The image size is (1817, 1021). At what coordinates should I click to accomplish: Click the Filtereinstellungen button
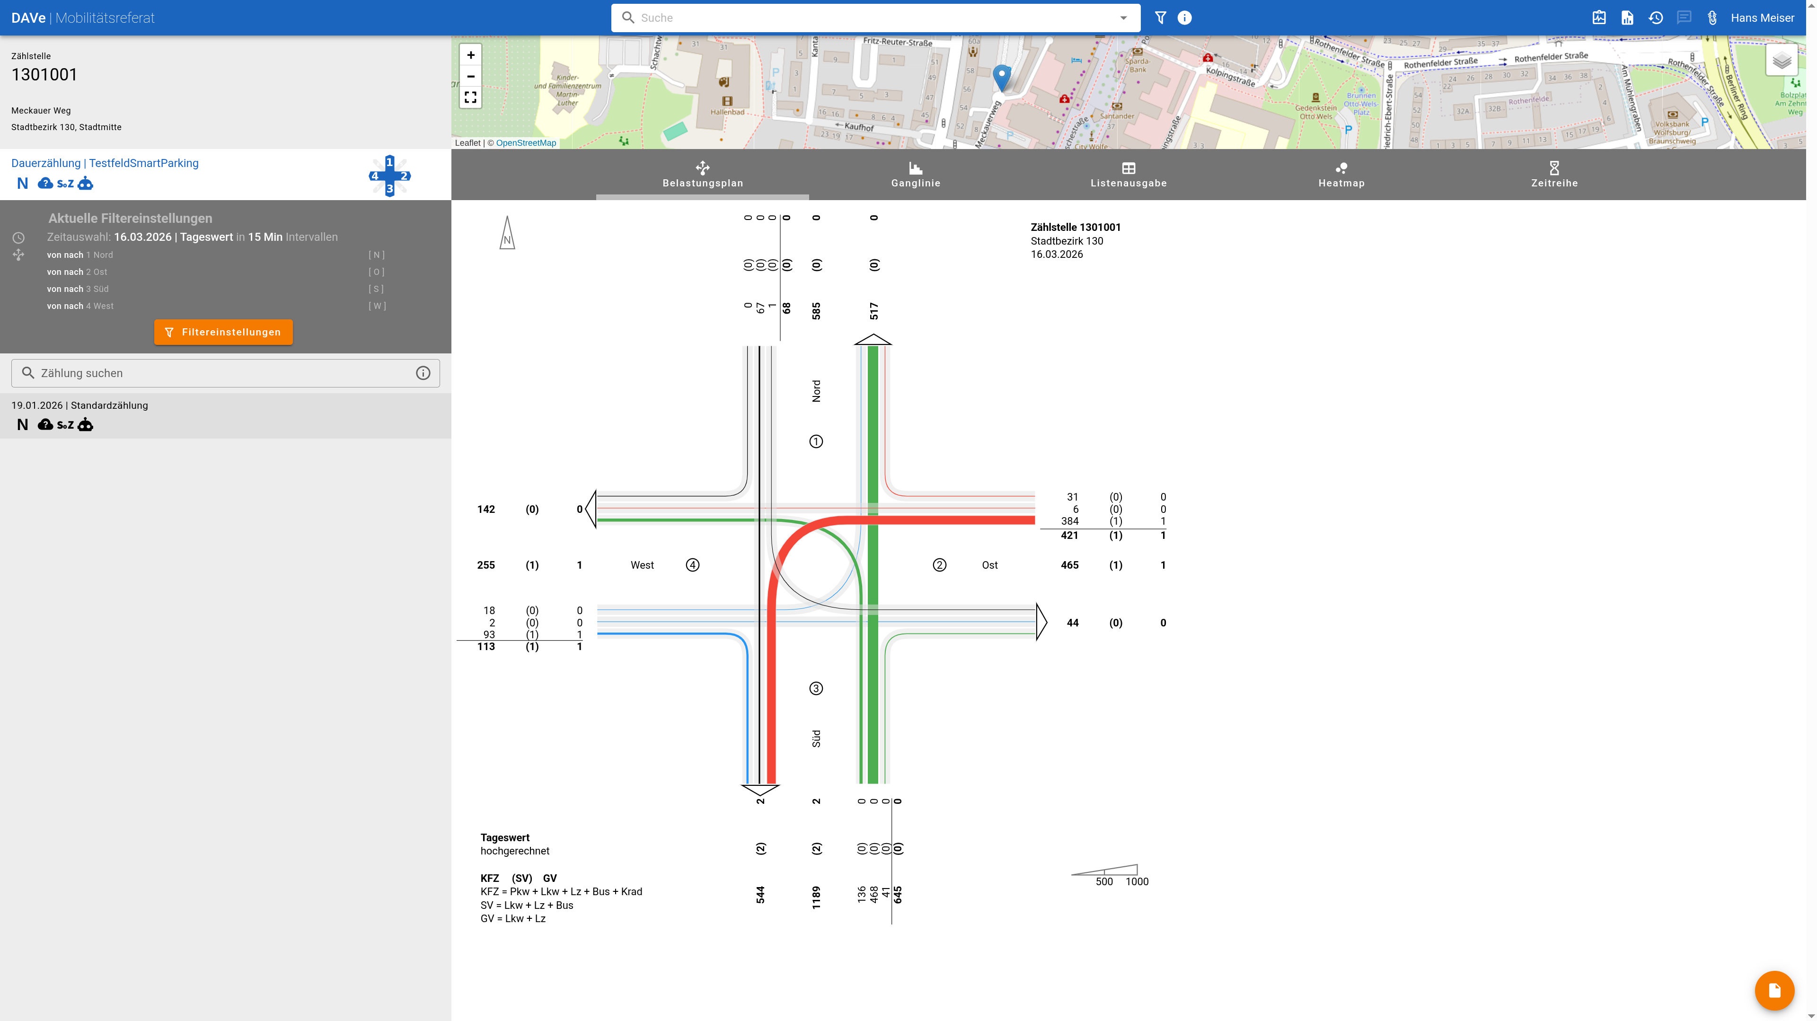pyautogui.click(x=223, y=332)
